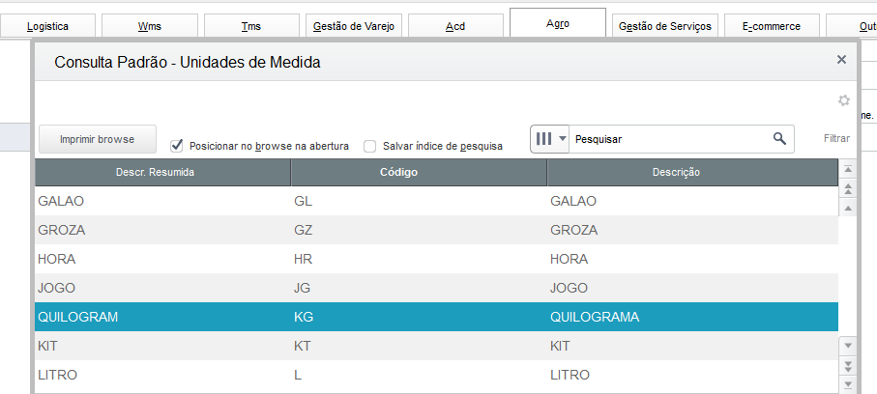Jump to the first record arrow

848,169
